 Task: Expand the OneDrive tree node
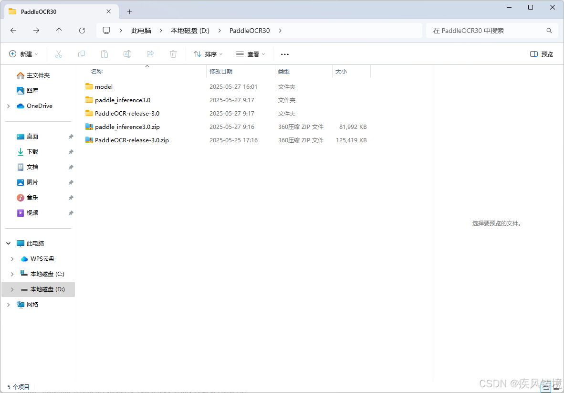coord(8,106)
